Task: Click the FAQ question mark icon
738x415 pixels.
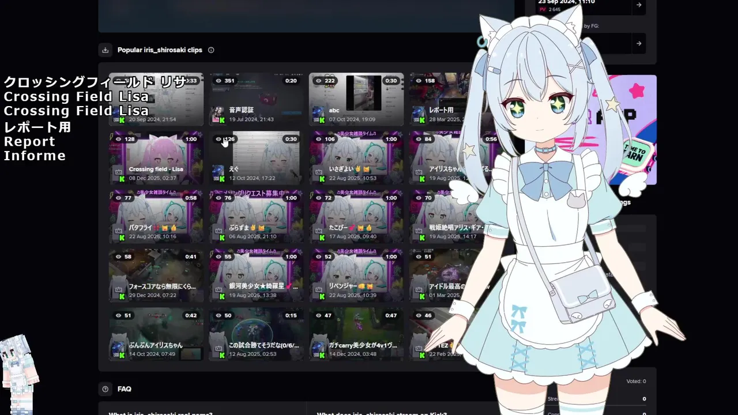Action: tap(105, 389)
